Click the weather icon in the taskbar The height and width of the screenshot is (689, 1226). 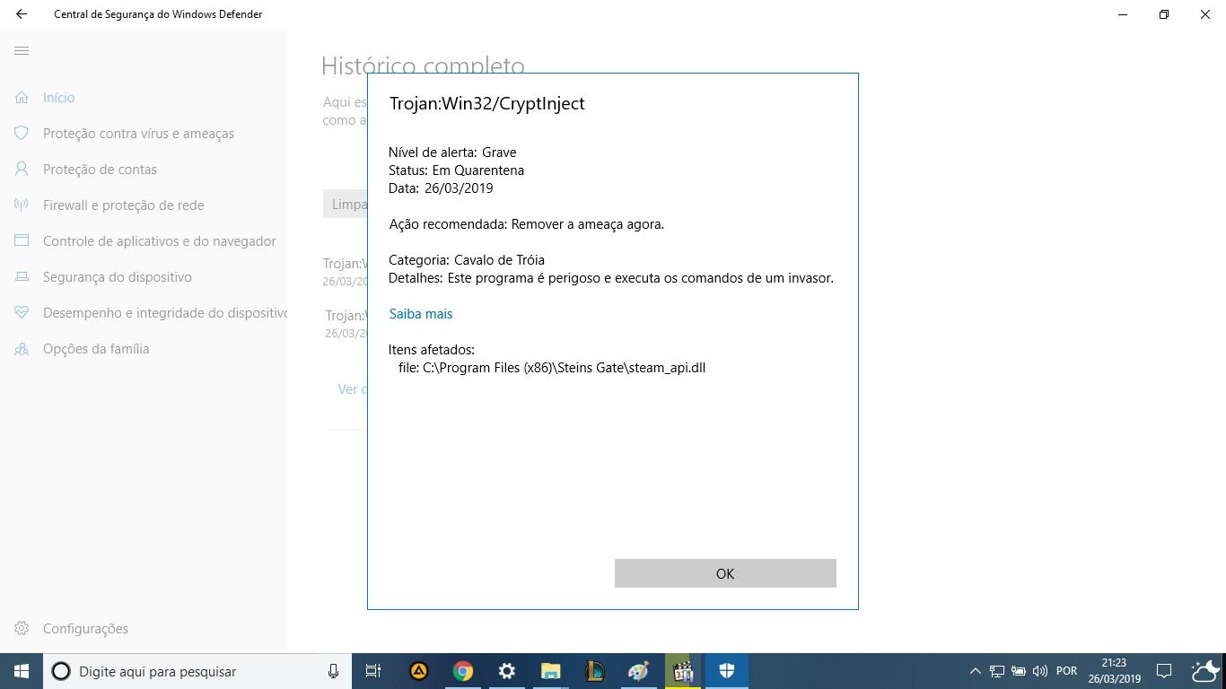click(1204, 671)
